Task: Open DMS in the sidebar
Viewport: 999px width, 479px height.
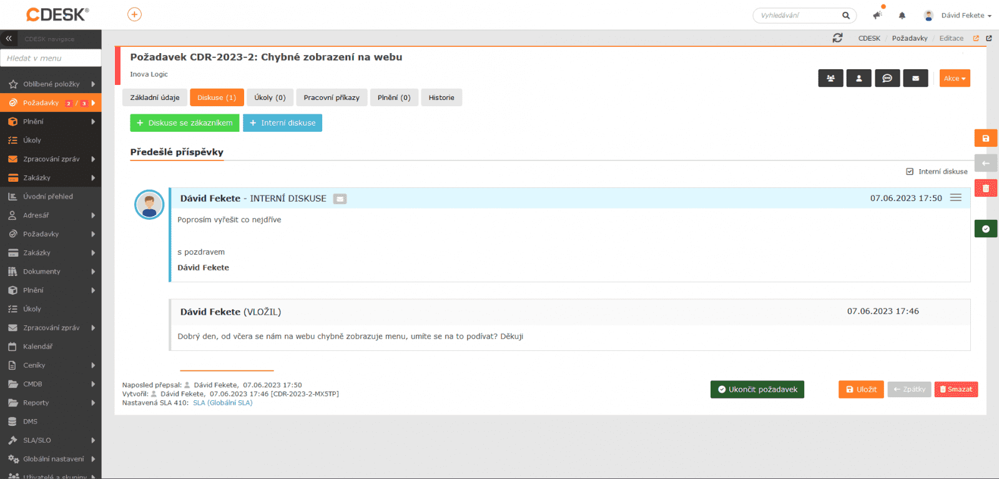Action: [51, 422]
